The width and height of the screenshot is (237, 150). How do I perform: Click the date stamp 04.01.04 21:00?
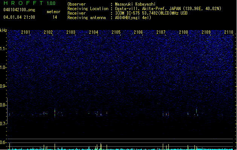click(x=19, y=17)
